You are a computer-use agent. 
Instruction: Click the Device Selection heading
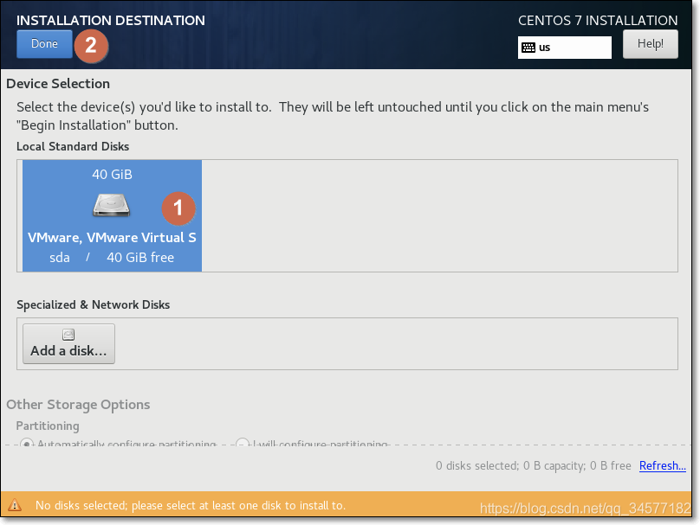tap(58, 84)
